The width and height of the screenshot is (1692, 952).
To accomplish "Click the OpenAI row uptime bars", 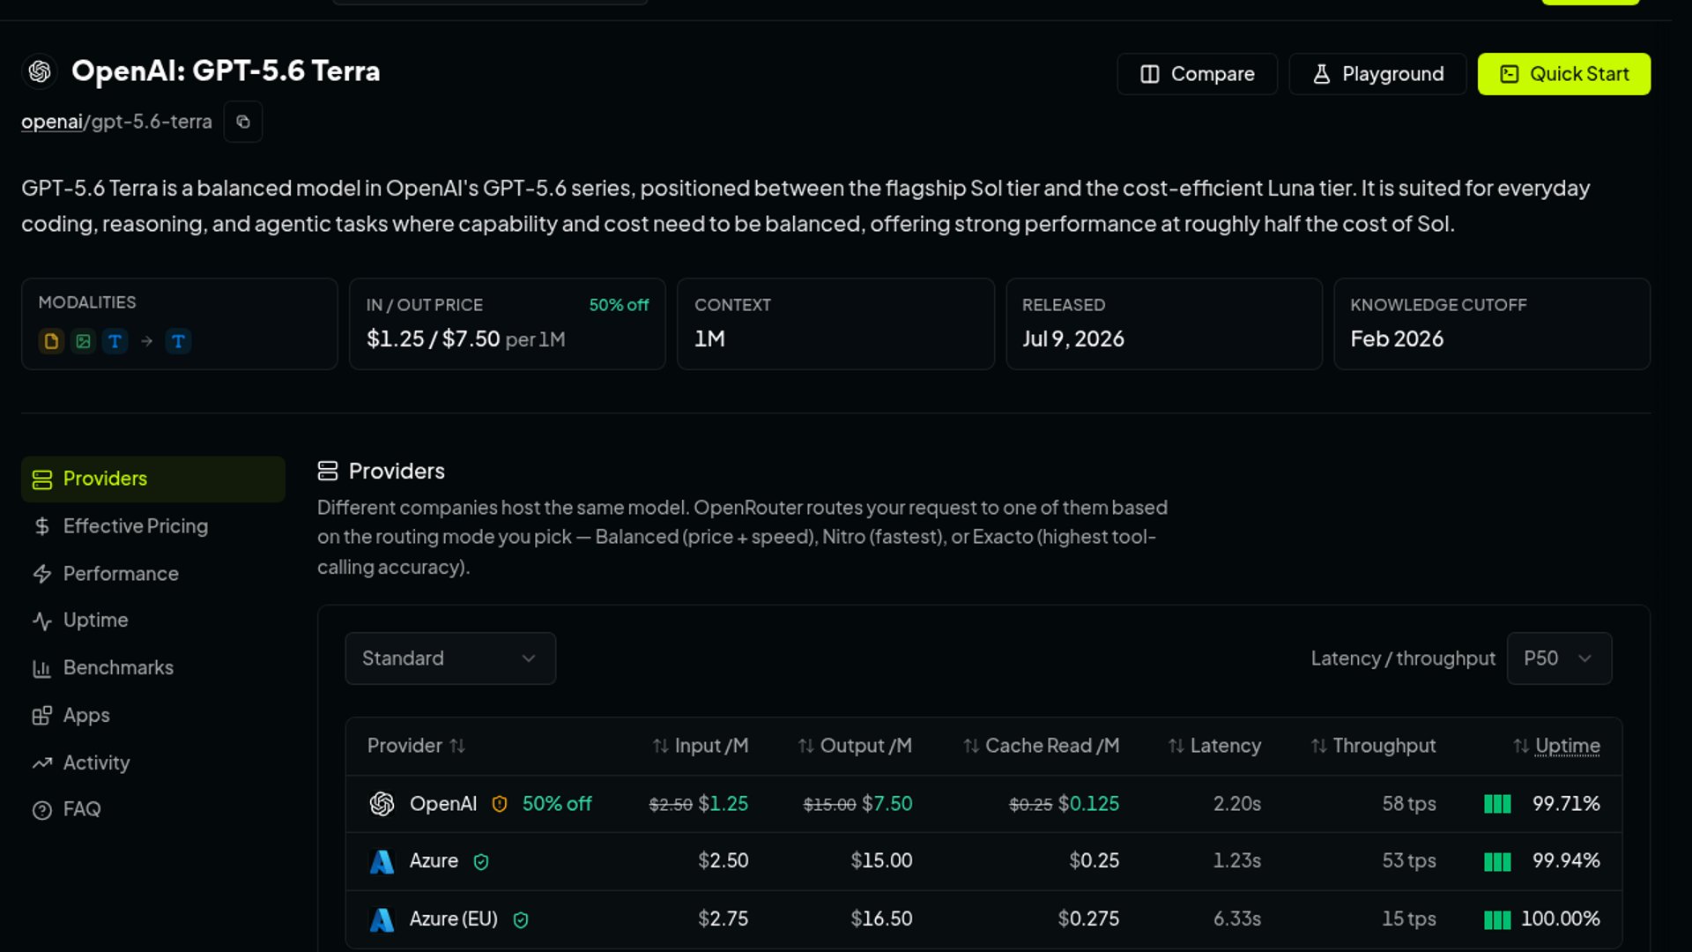I will 1497,804.
